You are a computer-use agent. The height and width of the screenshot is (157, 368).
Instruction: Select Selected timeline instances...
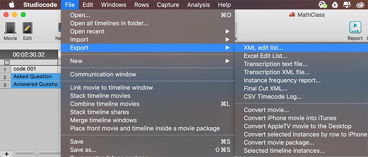tap(301, 151)
